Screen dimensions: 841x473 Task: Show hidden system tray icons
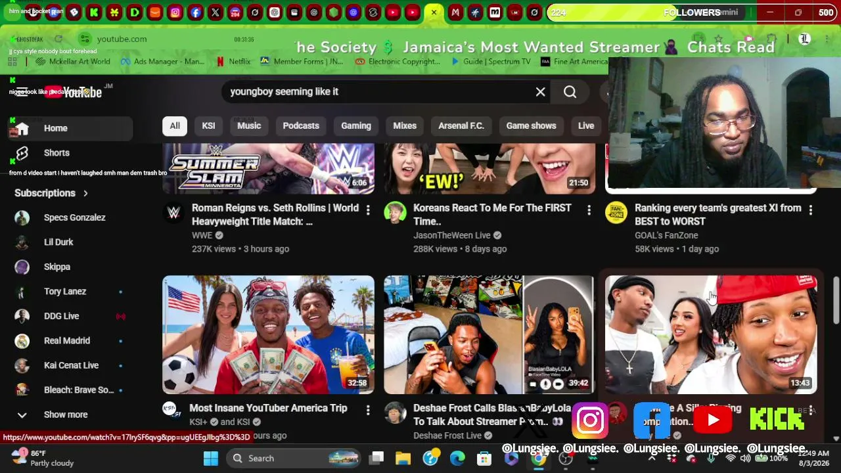[x=652, y=458]
